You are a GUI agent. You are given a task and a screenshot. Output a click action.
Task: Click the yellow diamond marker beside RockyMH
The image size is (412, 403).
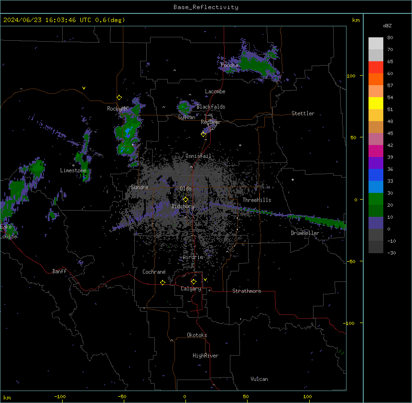[x=119, y=98]
